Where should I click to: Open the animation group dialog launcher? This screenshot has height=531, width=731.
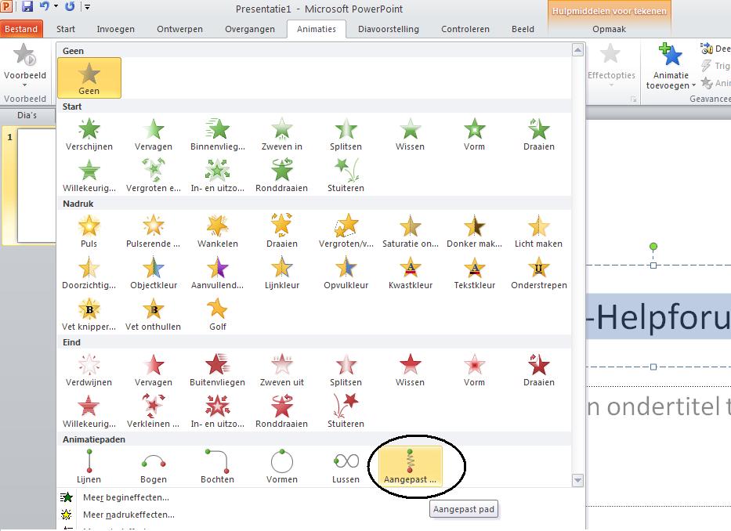pos(633,99)
